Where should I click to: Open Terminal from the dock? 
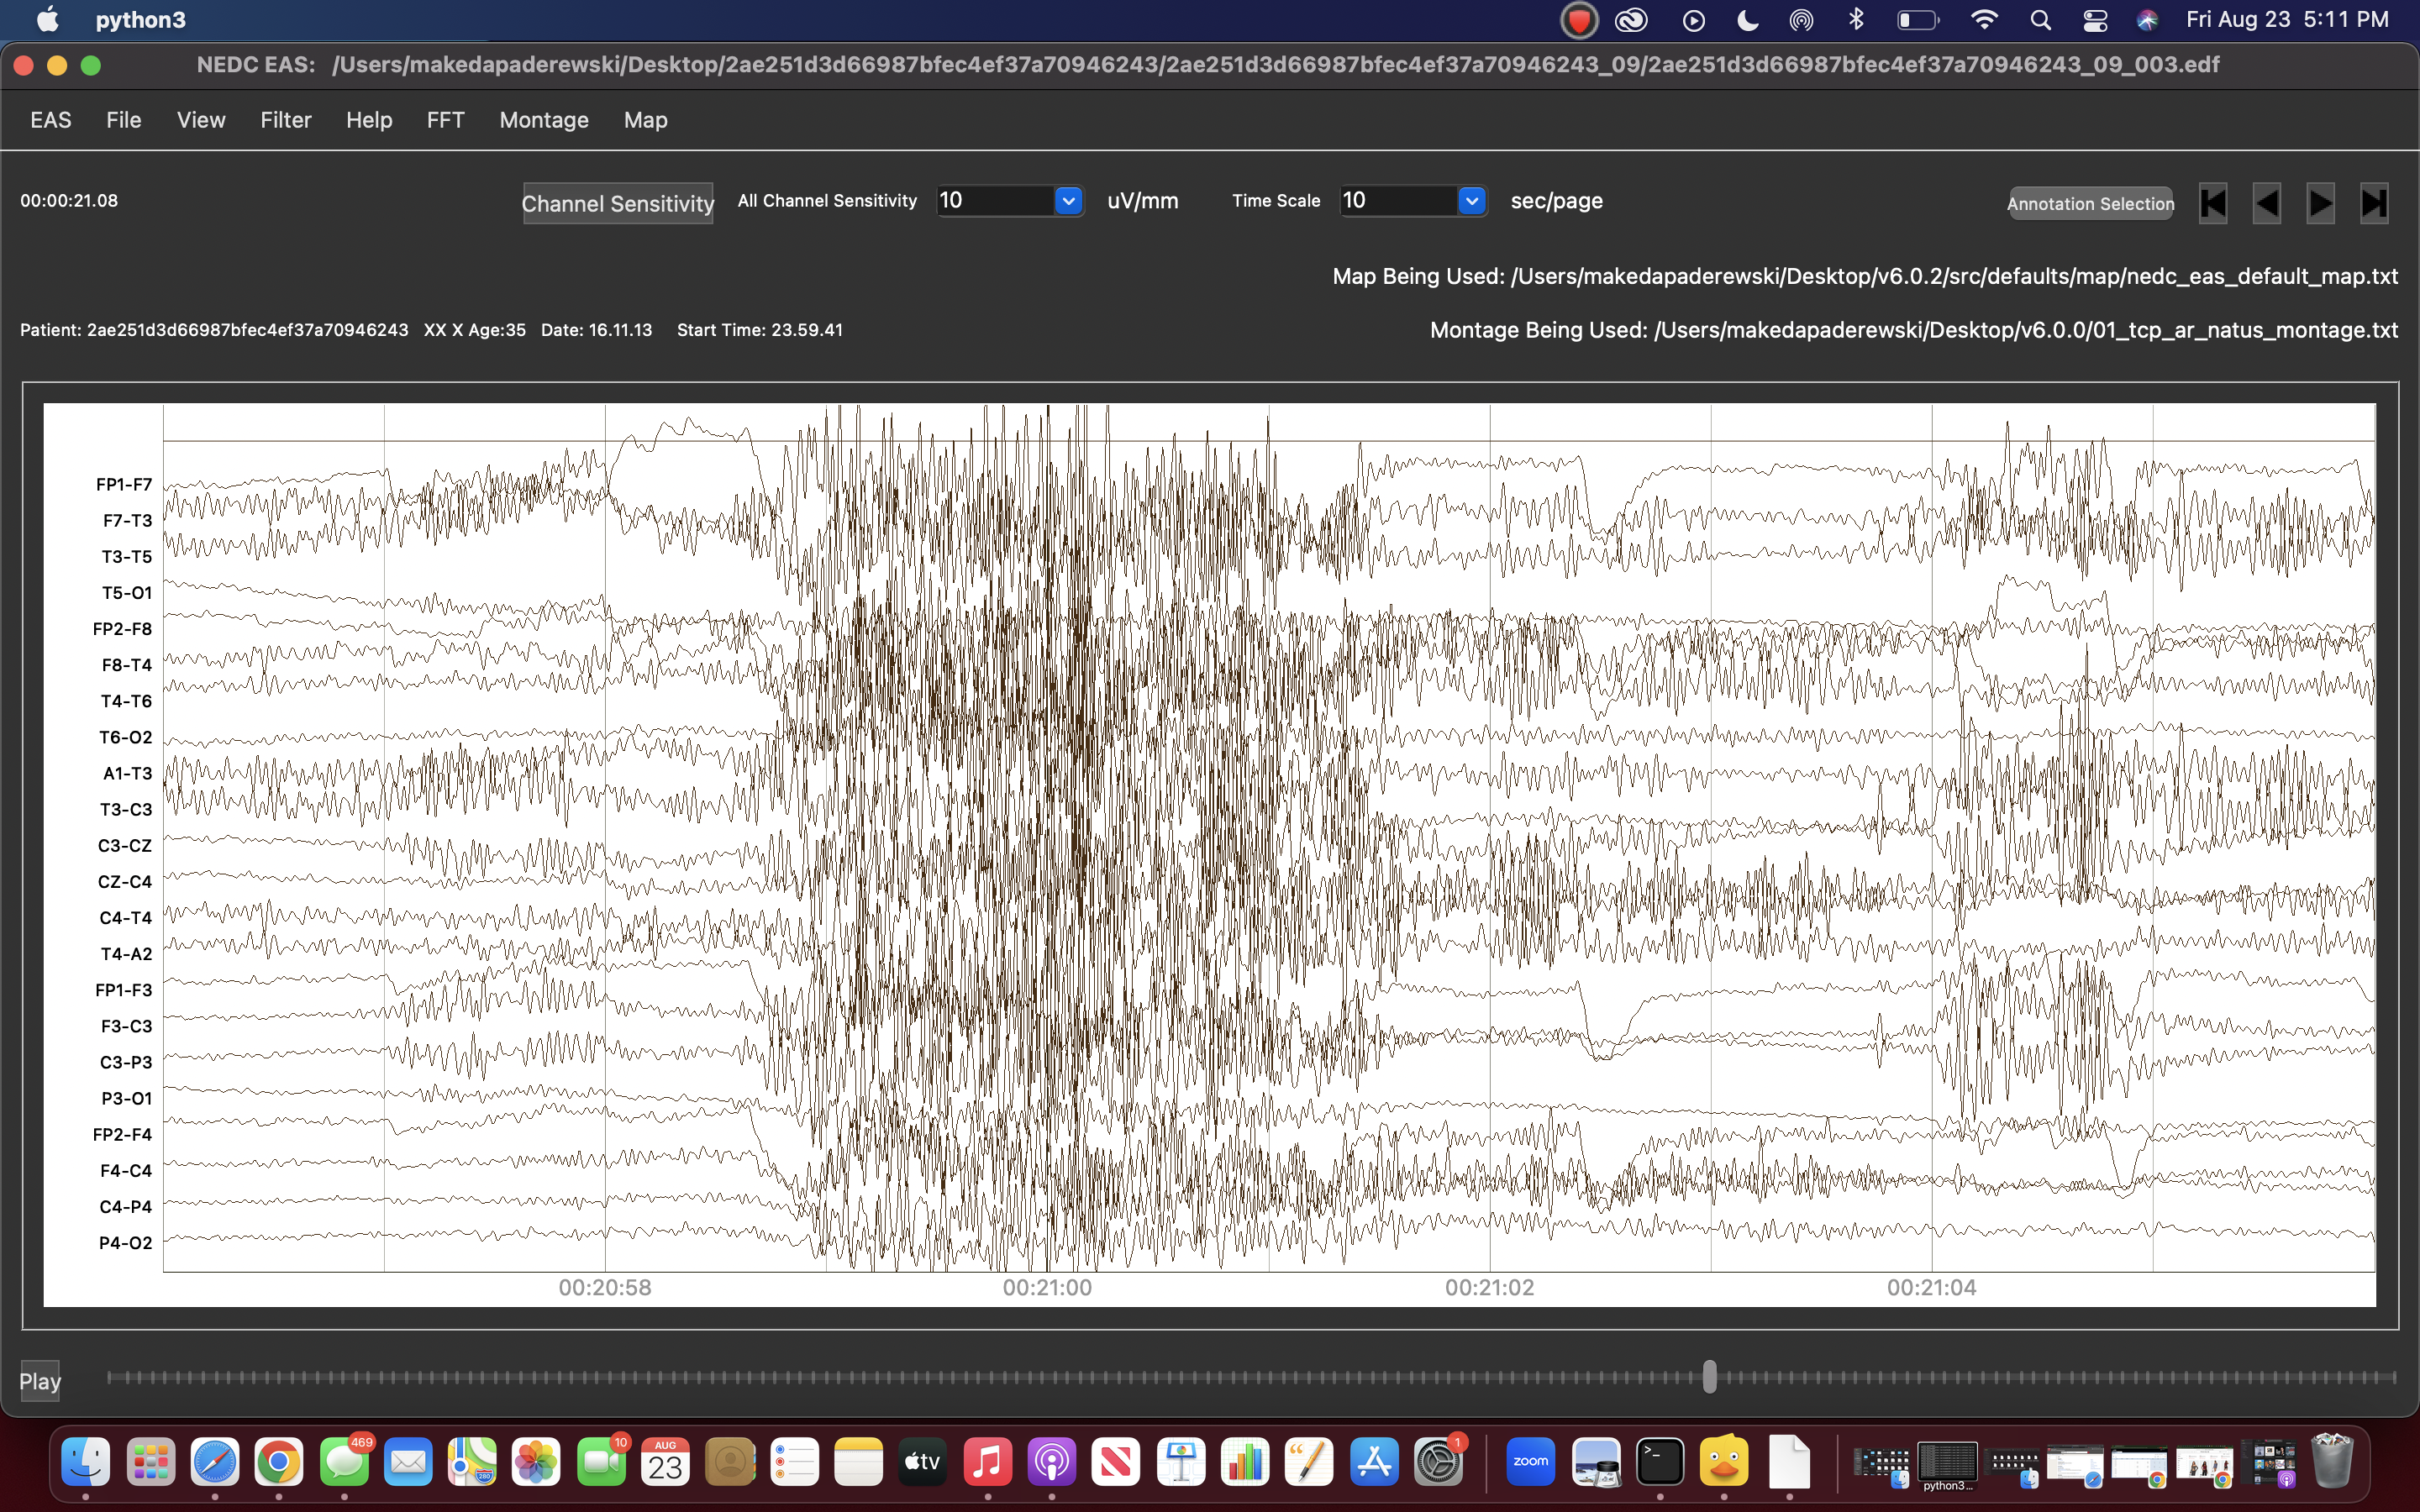(x=1660, y=1462)
